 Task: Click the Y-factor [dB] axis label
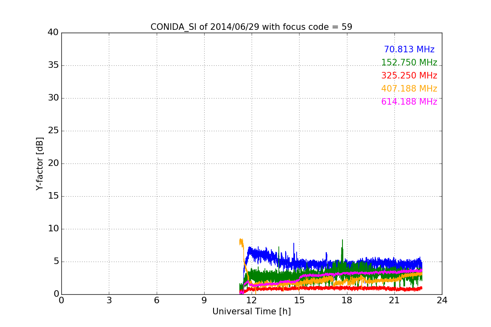pyautogui.click(x=40, y=163)
